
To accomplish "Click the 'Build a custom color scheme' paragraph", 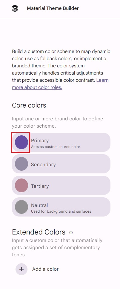I will [61, 69].
